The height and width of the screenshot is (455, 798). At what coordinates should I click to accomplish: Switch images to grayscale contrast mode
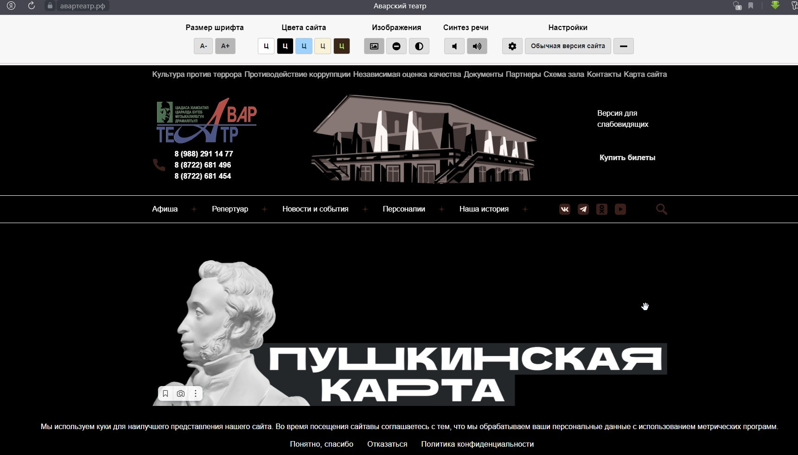[419, 46]
